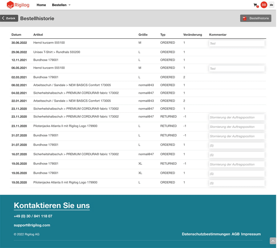
Task: Switch language using the de selector
Action: click(x=271, y=5)
